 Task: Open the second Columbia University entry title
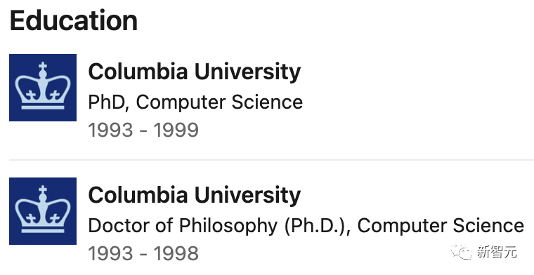coord(195,196)
